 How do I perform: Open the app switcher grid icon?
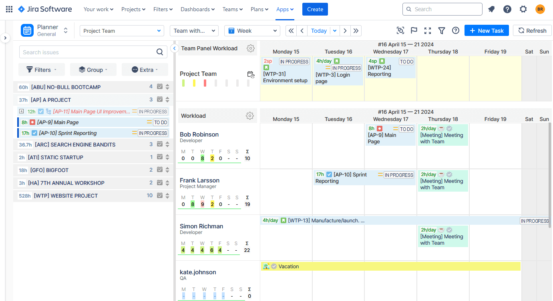coord(9,9)
